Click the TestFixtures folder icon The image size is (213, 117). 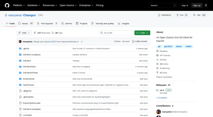[x=20, y=85]
